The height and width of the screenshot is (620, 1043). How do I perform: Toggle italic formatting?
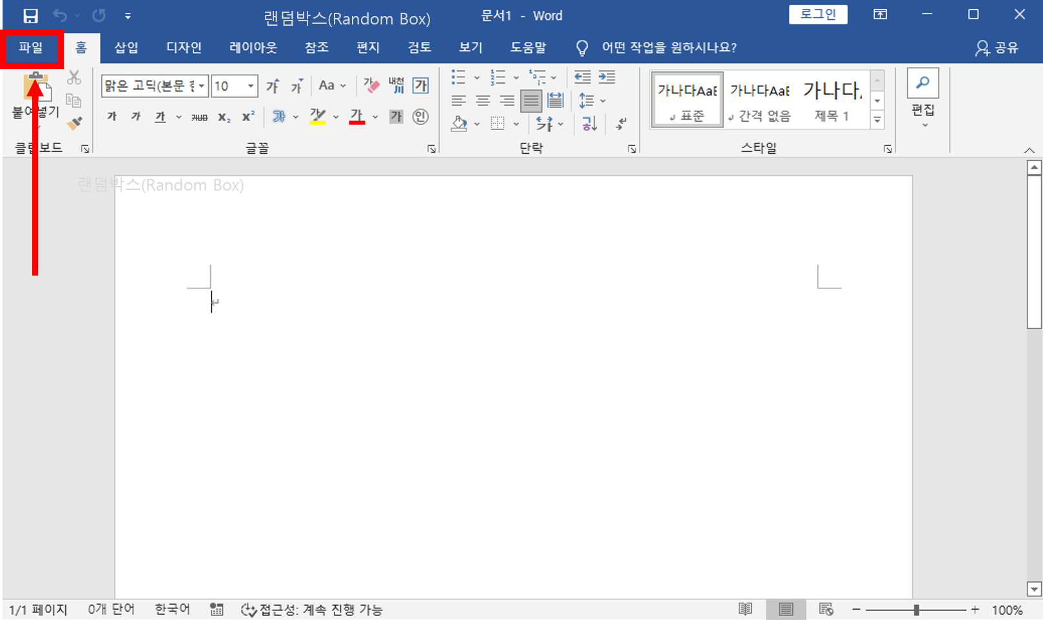coord(136,117)
